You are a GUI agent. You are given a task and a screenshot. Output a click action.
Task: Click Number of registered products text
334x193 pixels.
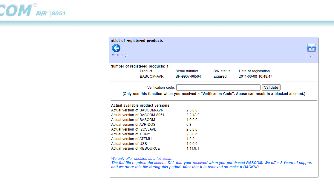tap(140, 66)
